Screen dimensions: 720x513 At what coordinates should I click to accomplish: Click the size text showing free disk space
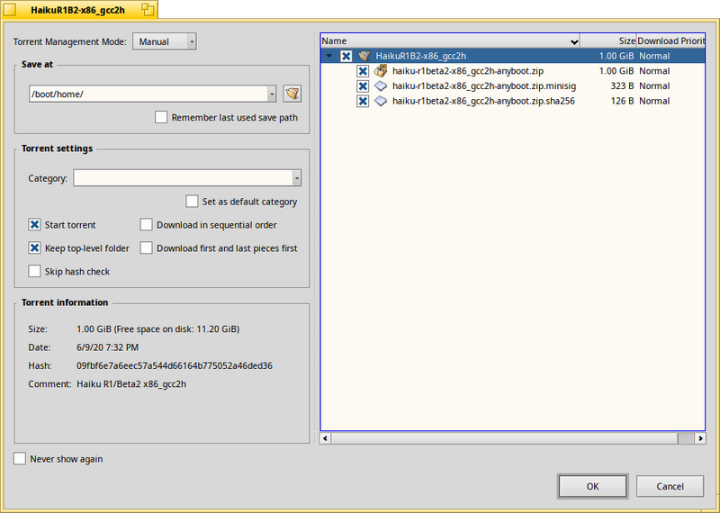pyautogui.click(x=158, y=328)
